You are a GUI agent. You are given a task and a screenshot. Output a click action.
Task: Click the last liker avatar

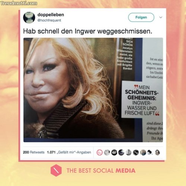click(x=157, y=153)
